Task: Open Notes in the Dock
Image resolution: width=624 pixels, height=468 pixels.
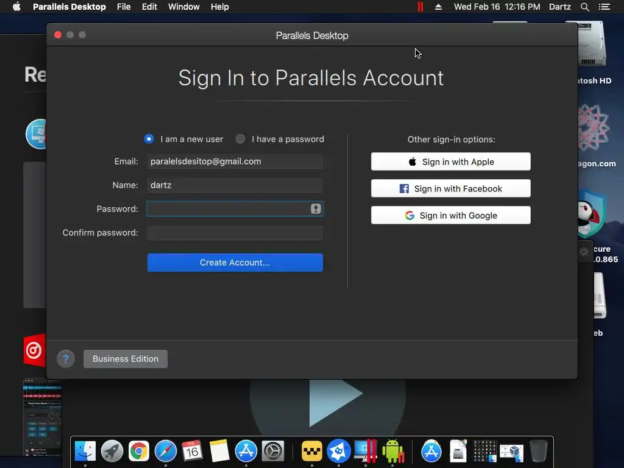Action: point(219,451)
